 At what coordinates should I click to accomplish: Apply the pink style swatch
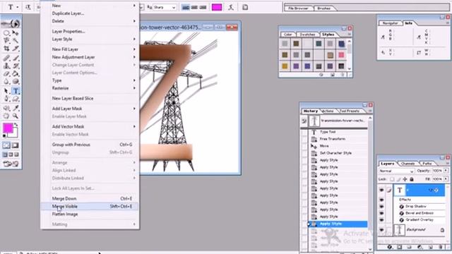pos(341,55)
